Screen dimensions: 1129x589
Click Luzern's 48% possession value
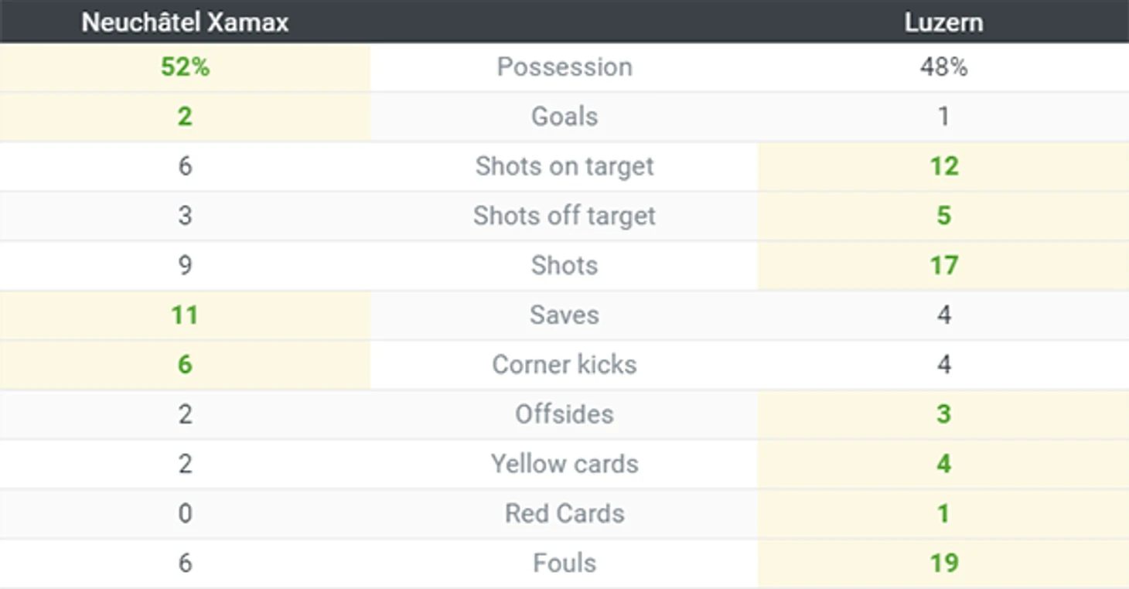pyautogui.click(x=943, y=67)
